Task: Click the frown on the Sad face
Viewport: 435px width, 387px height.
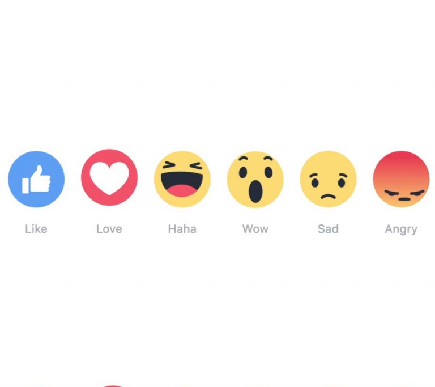Action: (328, 196)
